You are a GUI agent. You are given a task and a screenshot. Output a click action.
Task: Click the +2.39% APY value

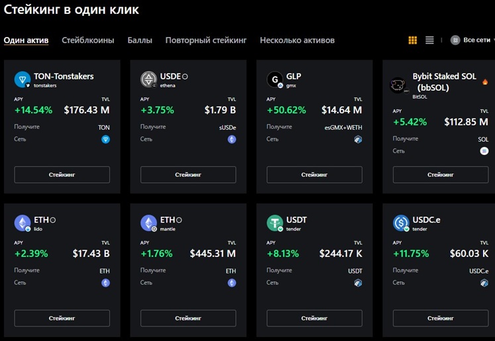(31, 254)
